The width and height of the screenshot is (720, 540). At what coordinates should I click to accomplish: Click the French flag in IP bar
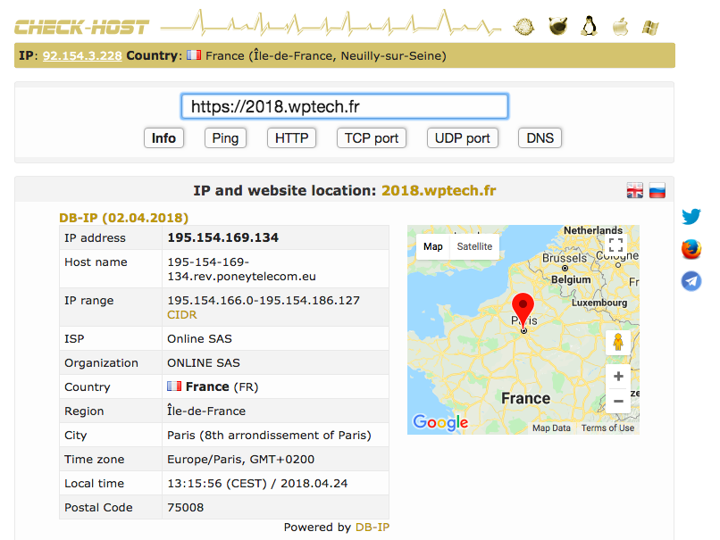click(x=194, y=55)
